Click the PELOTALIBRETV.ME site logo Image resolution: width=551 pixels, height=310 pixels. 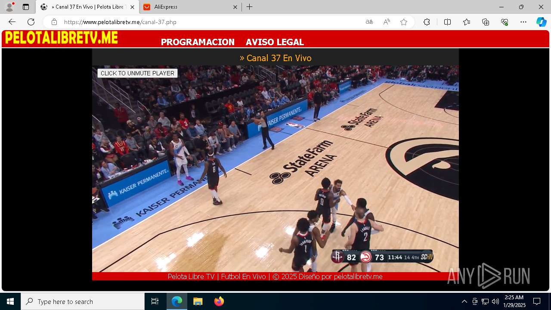[61, 38]
